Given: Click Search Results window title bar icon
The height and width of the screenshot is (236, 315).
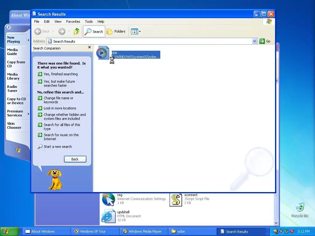Looking at the screenshot, I should tap(34, 14).
